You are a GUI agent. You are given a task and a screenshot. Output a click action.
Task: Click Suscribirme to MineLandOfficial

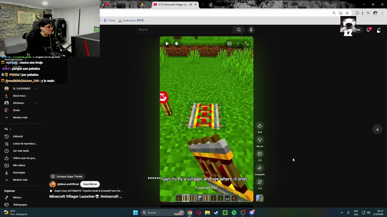click(90, 184)
